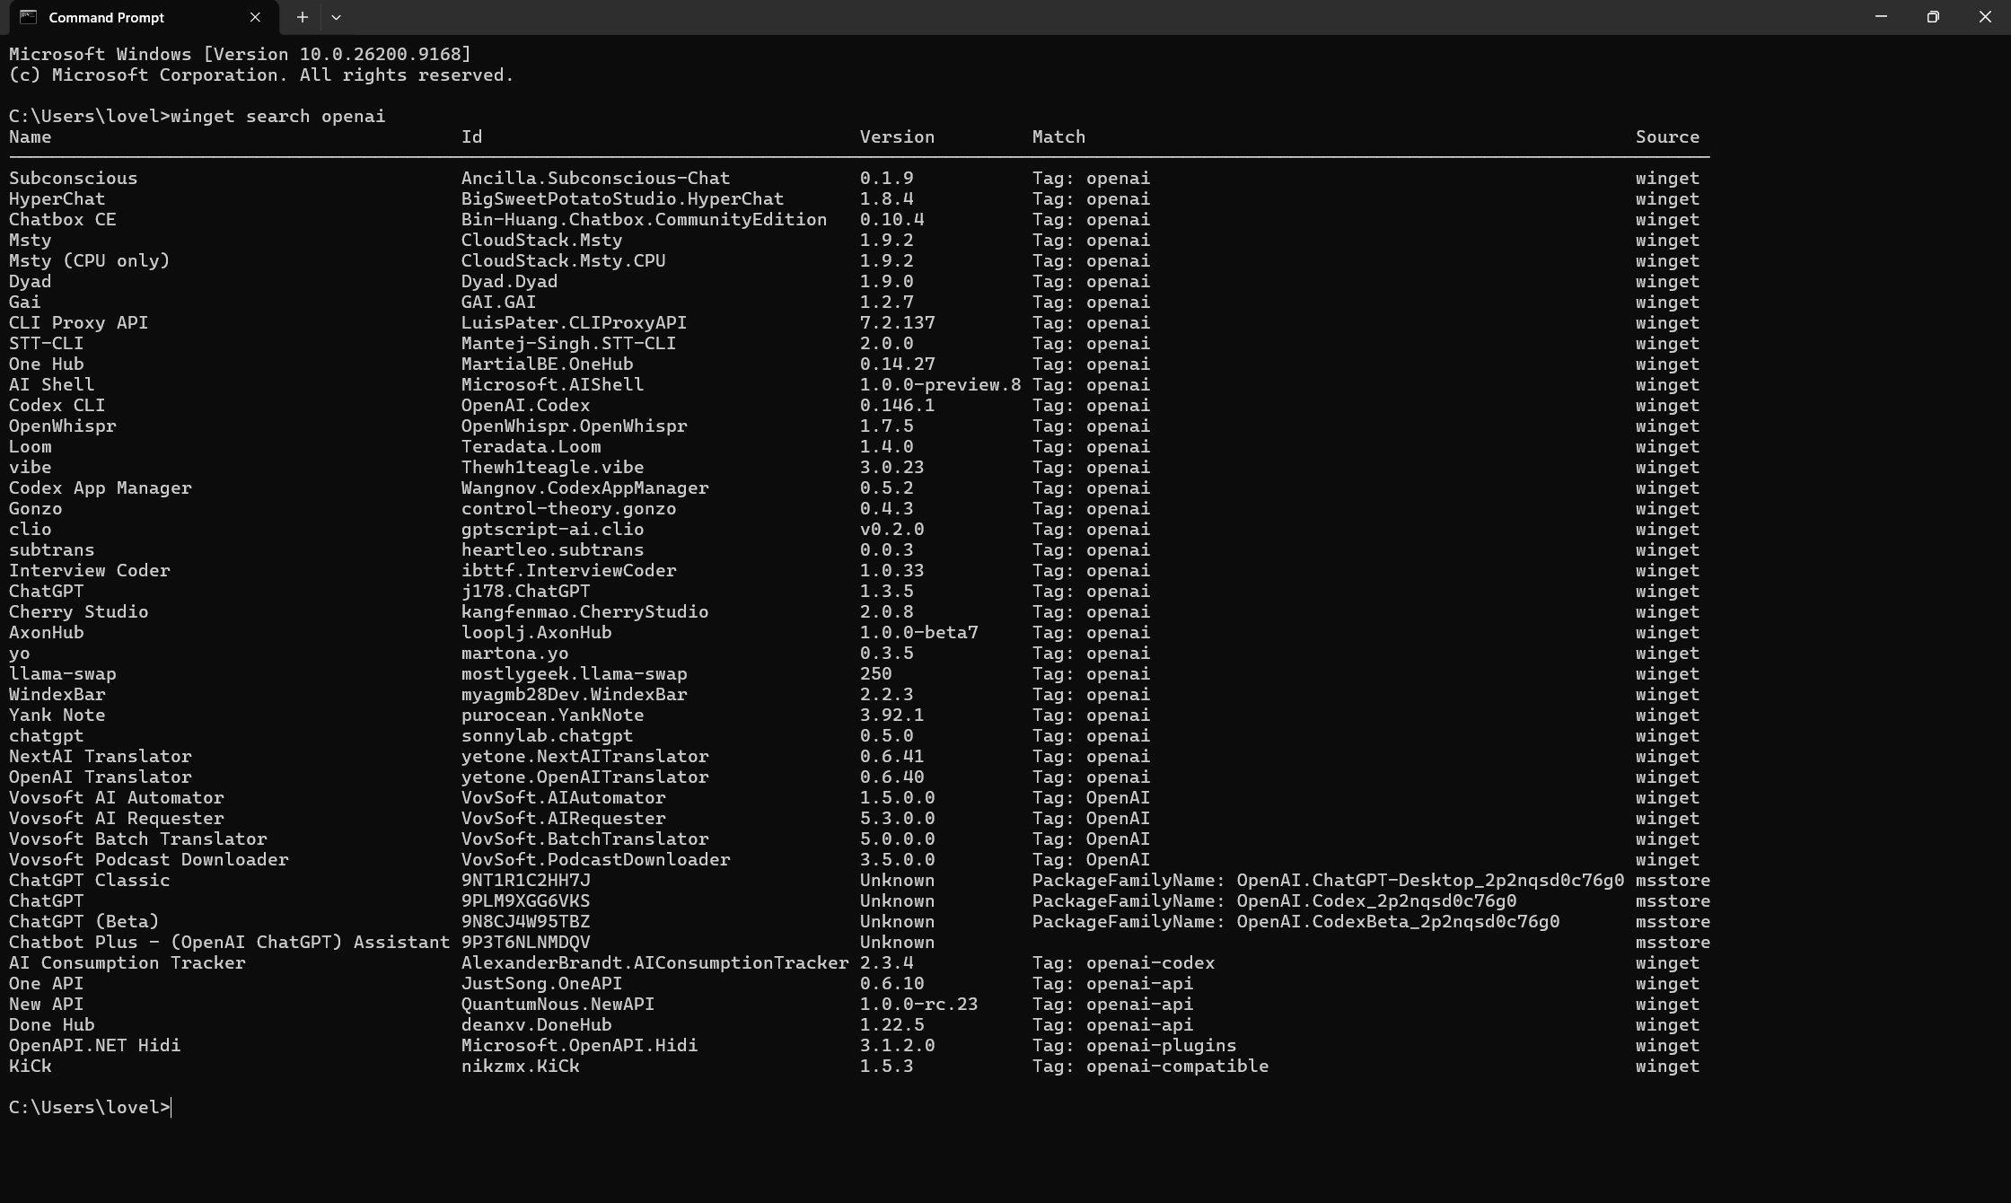Click the 'Source' column header
The width and height of the screenshot is (2011, 1203).
1668,136
